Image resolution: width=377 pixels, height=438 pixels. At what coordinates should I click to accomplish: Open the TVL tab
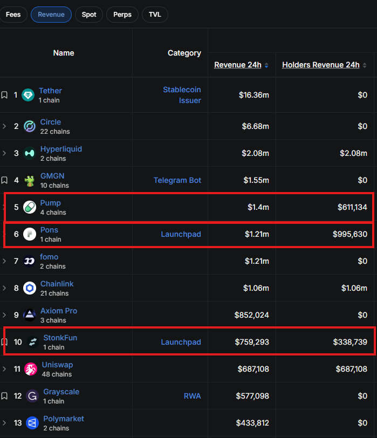point(155,15)
